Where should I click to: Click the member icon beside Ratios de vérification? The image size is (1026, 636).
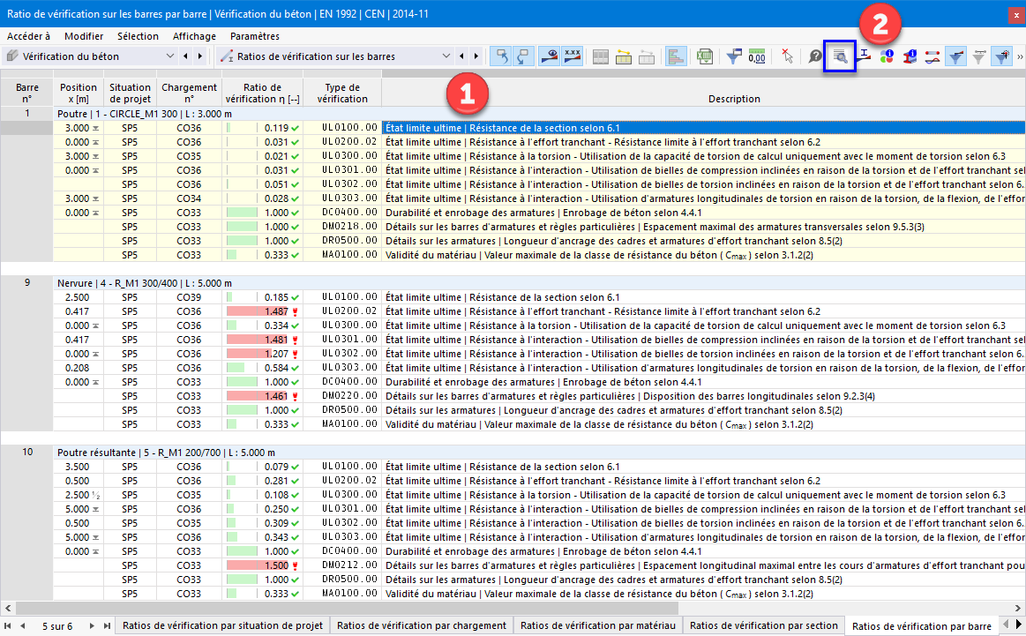(227, 56)
